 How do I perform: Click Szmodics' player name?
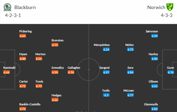click(58, 68)
